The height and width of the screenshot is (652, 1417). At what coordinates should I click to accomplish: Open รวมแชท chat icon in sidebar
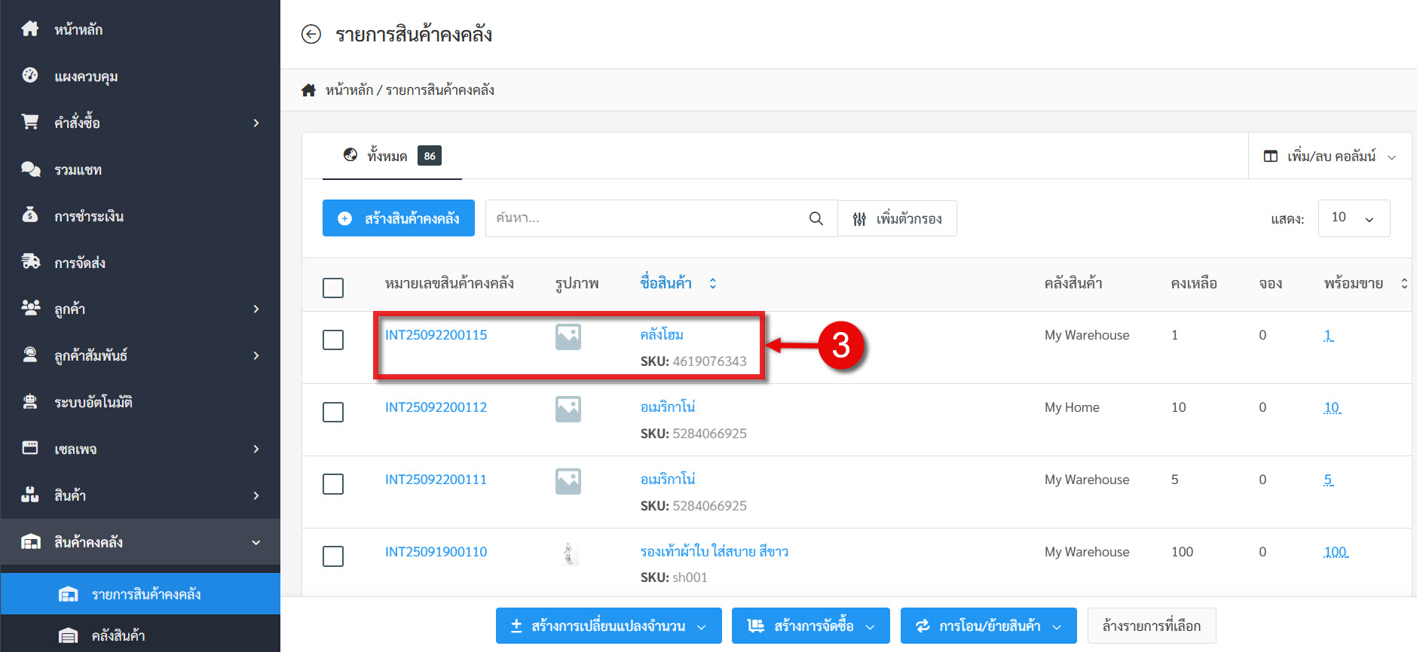(31, 169)
